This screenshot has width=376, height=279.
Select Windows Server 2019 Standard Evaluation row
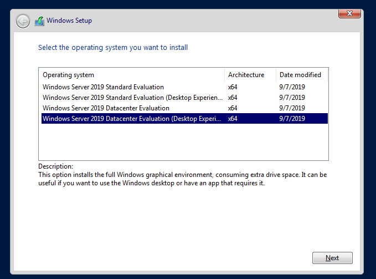coord(184,87)
